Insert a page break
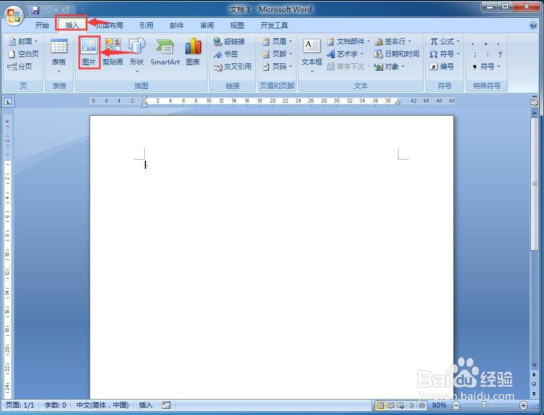This screenshot has height=415, width=544. point(20,66)
